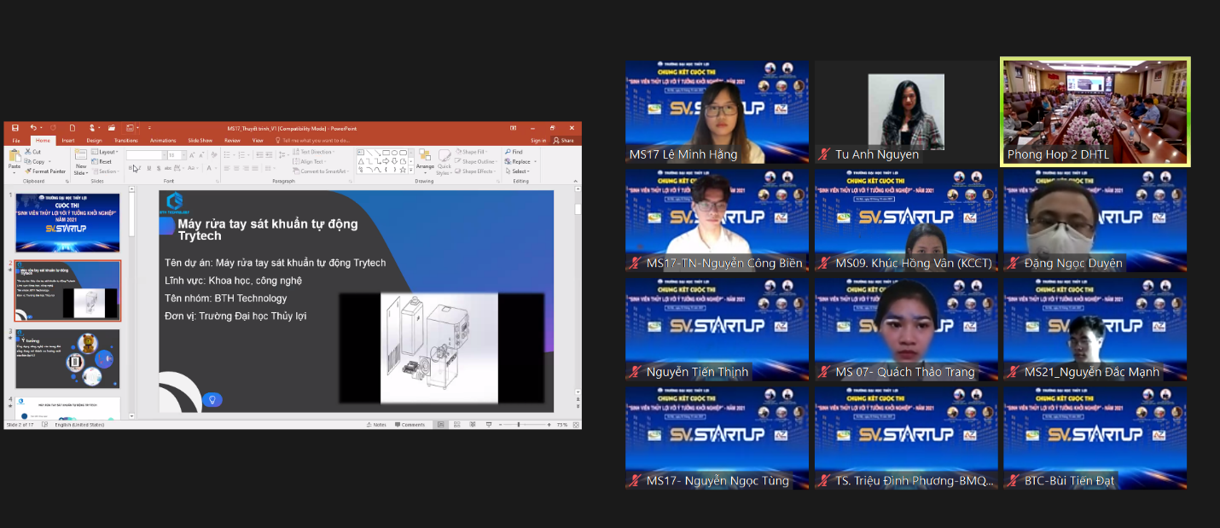Screen dimensions: 1220x528
Task: Click the Find magnifier button
Action: pyautogui.click(x=514, y=152)
